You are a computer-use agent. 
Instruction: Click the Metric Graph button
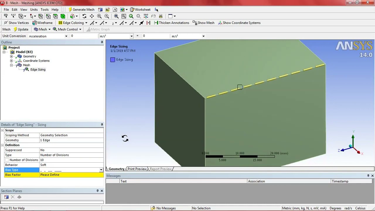point(98,29)
